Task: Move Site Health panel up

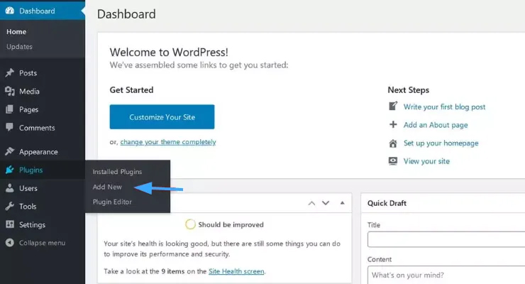Action: 311,203
